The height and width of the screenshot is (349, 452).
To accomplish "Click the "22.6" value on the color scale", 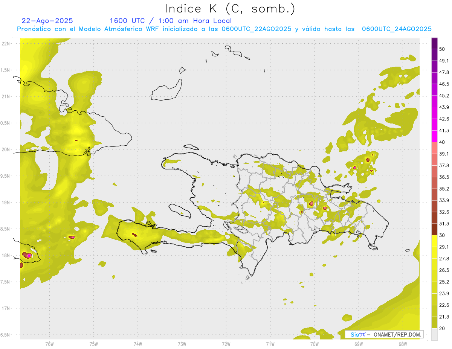I will point(444,305).
